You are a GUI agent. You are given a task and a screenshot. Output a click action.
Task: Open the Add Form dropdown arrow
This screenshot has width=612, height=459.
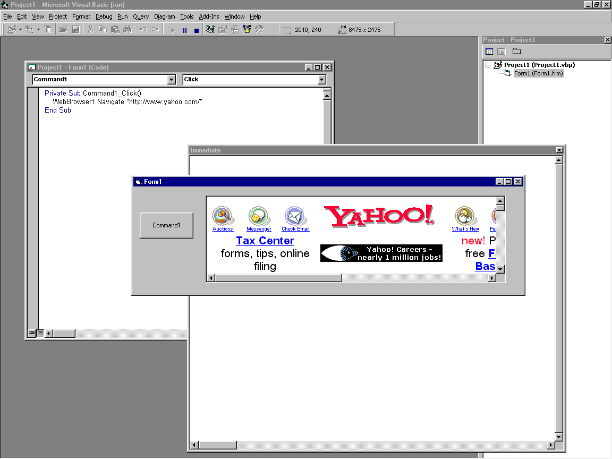[x=38, y=30]
